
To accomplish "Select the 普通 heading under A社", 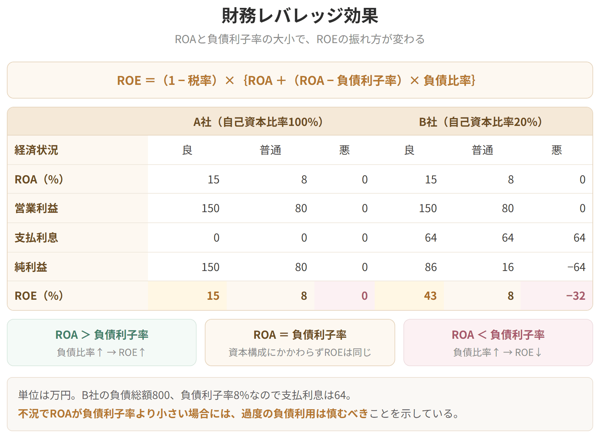I will click(271, 150).
